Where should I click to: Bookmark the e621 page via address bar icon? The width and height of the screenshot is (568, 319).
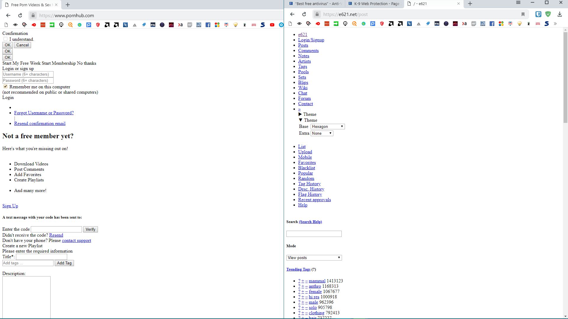tap(523, 14)
